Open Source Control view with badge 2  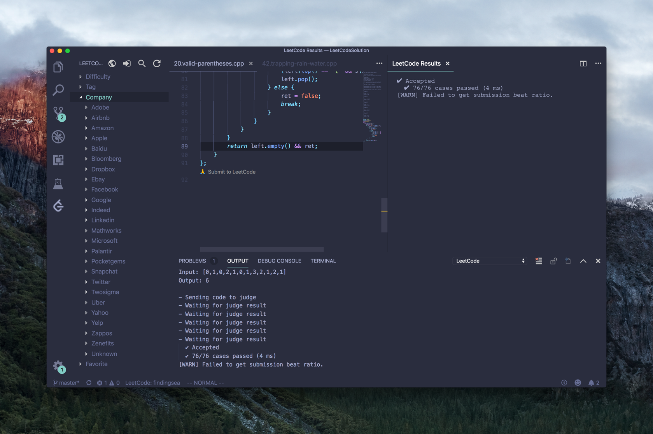58,113
